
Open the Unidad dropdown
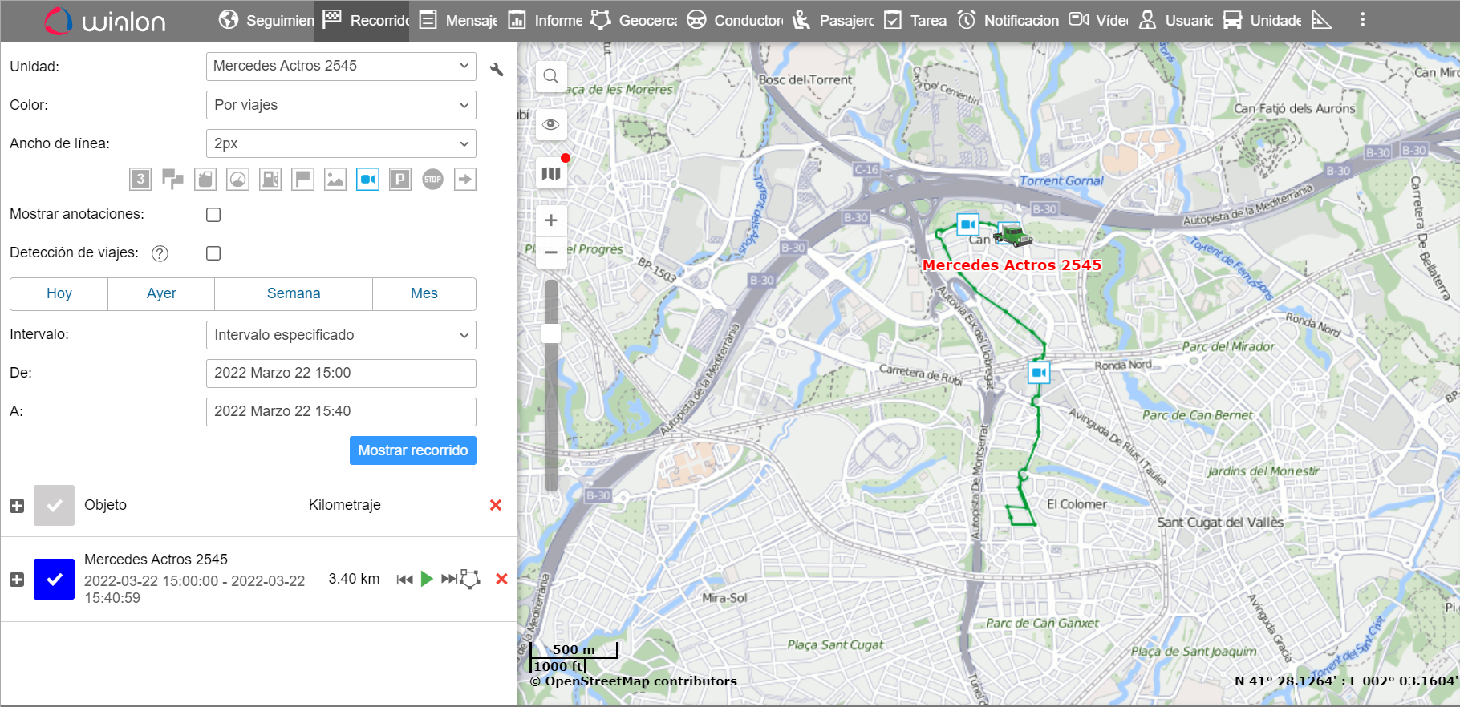[341, 67]
